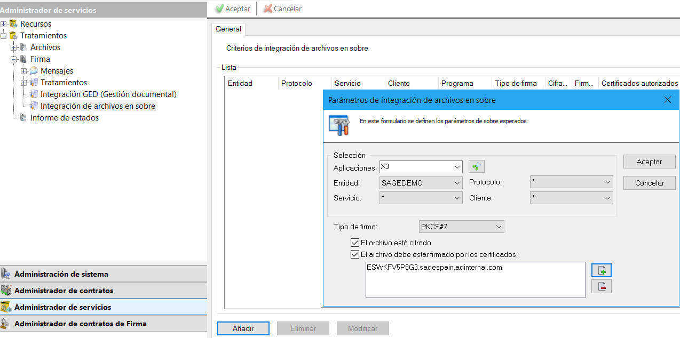This screenshot has height=338, width=680.
Task: Click the Integración GED tree icon
Action: [x=34, y=94]
